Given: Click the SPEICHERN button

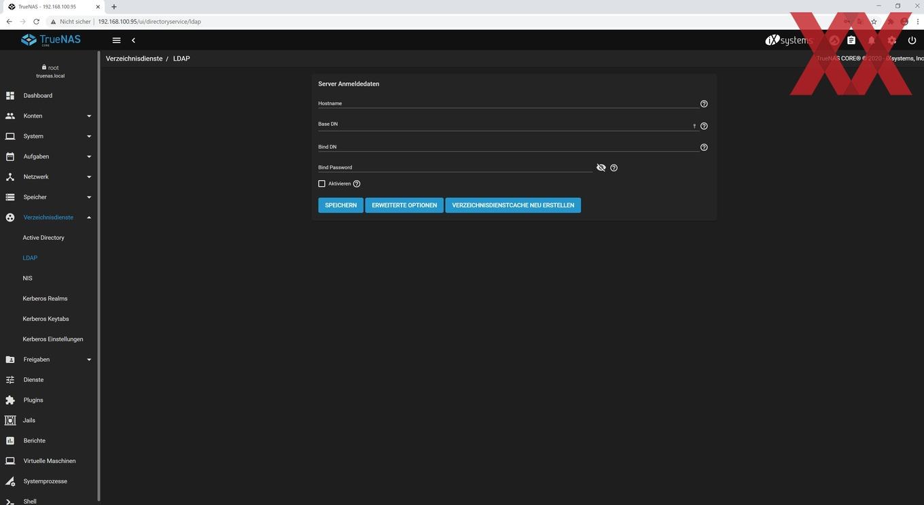Looking at the screenshot, I should 341,205.
